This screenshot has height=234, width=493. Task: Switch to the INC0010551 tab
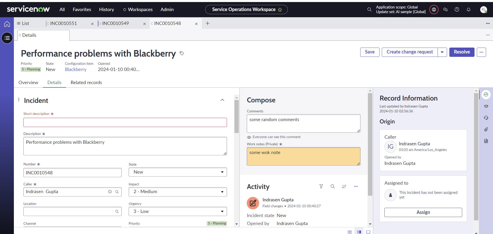64,23
